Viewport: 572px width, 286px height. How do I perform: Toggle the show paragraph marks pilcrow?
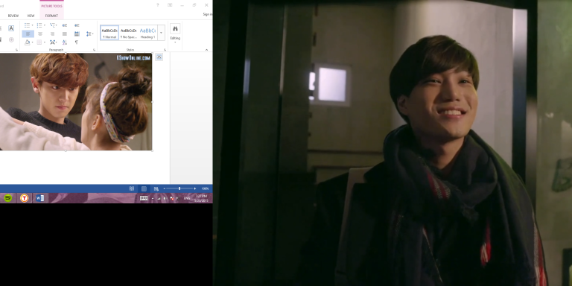coord(76,42)
